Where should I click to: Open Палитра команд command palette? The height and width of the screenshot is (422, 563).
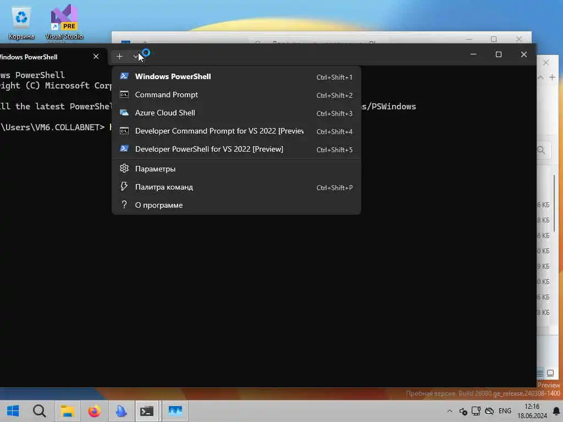point(236,187)
